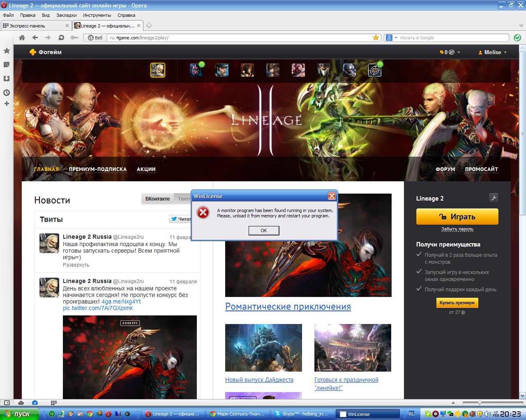The image size is (526, 420).
Task: Open the helmeted soldier game icon
Action: [349, 70]
